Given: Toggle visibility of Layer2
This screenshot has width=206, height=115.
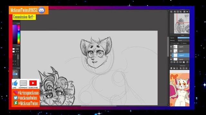Looking at the screenshot, I should (171, 51).
